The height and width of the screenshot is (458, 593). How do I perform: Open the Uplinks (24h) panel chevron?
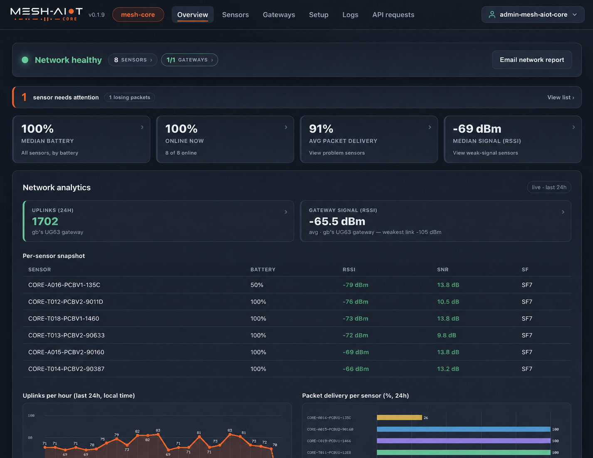point(286,212)
